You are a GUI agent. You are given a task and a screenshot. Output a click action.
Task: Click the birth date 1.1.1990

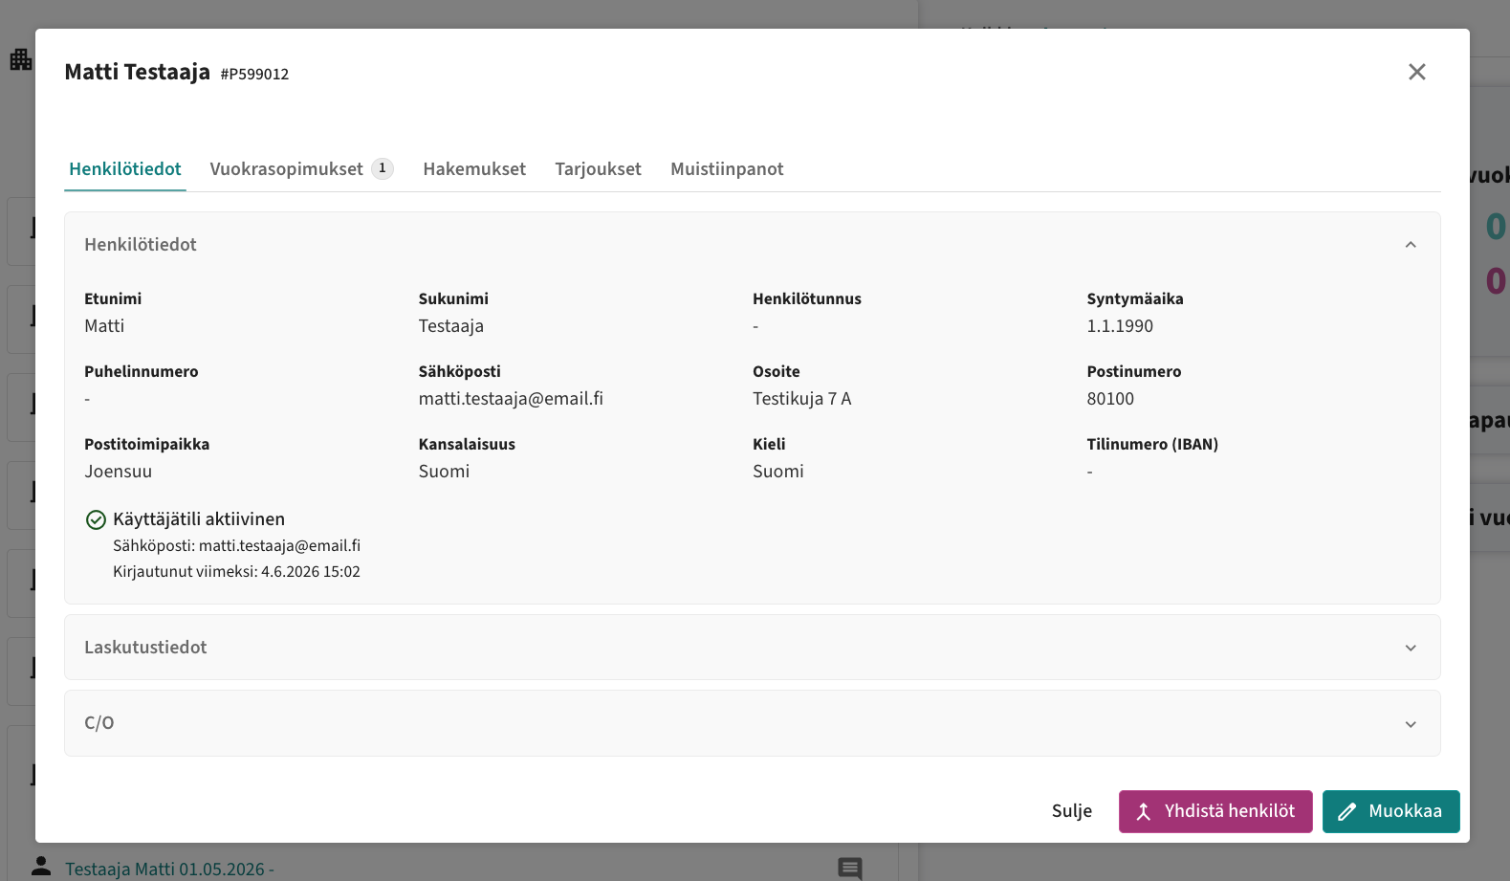1120,326
